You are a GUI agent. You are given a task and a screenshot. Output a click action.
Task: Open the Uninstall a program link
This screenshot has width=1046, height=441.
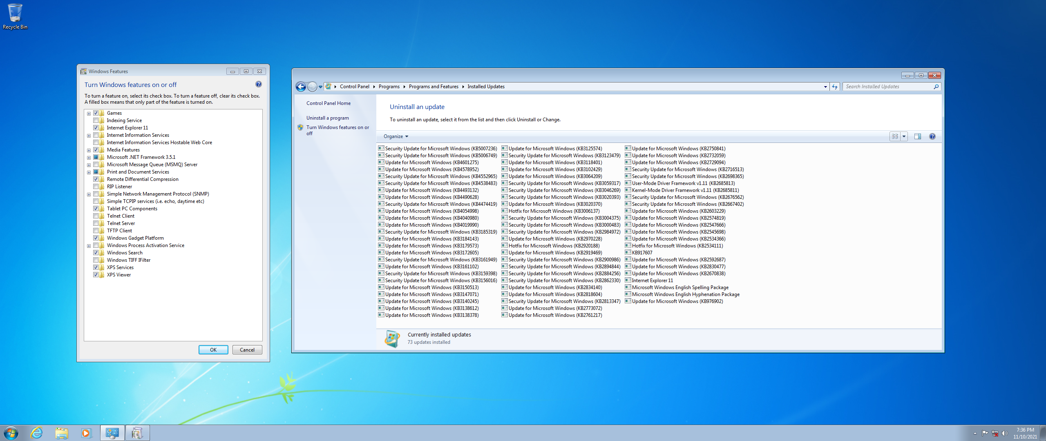pos(328,118)
